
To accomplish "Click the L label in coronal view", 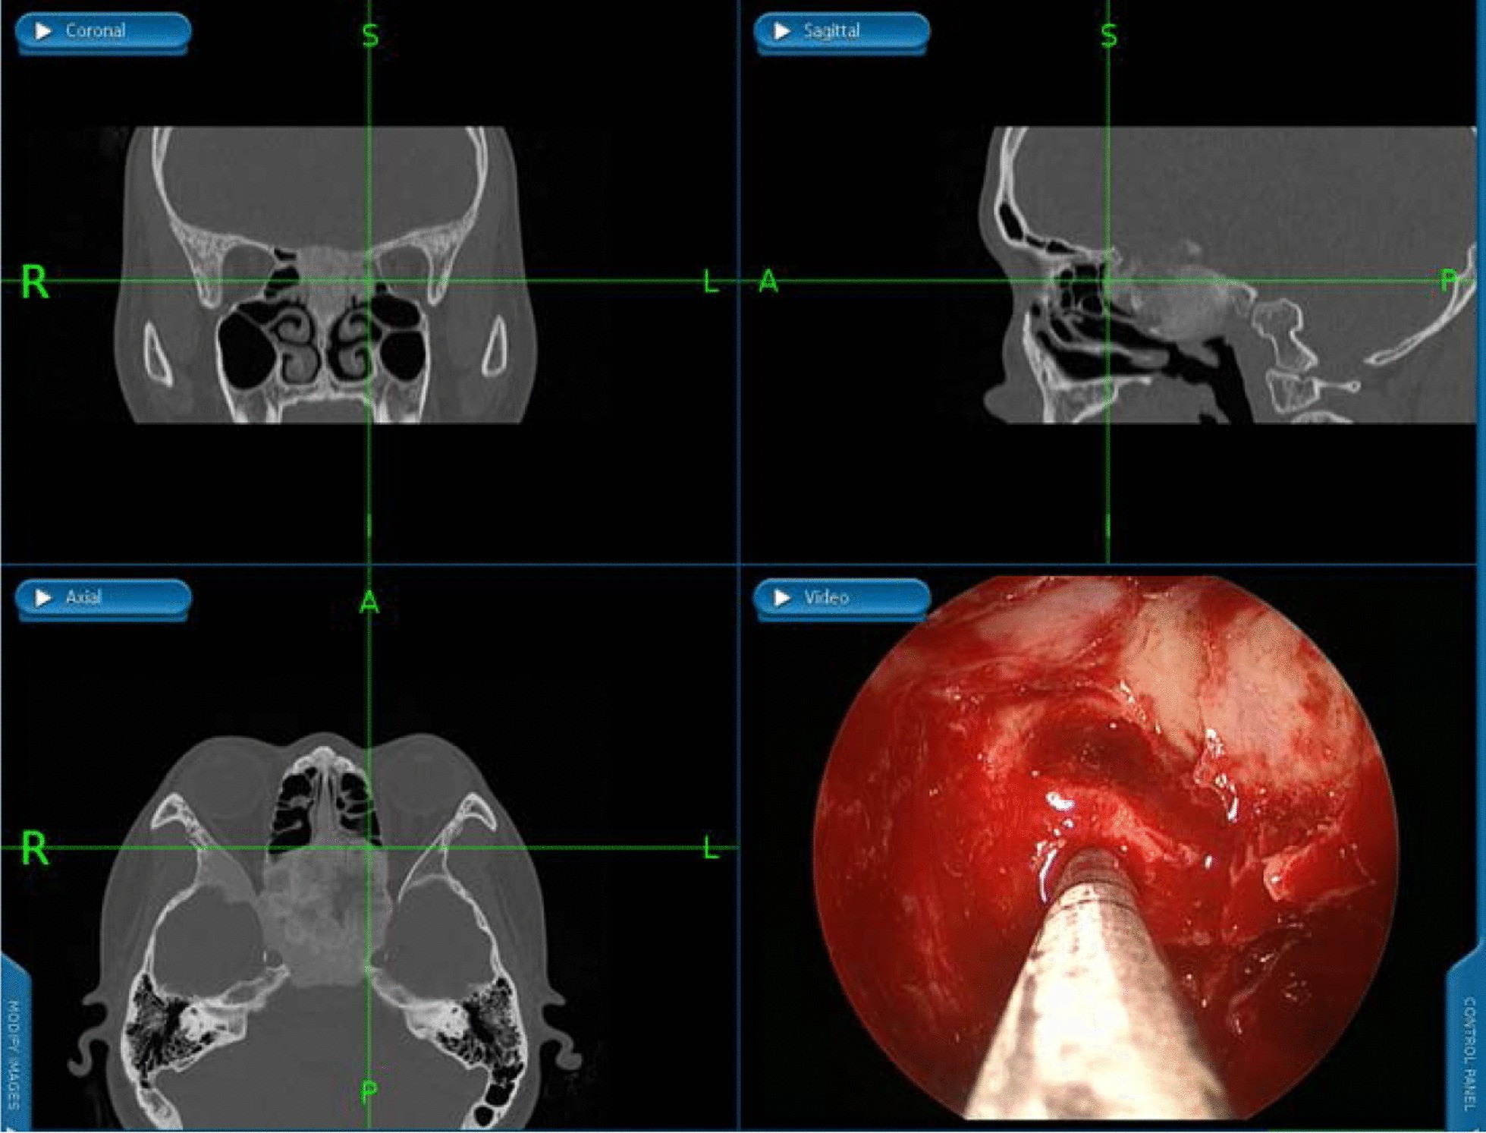I will (711, 282).
